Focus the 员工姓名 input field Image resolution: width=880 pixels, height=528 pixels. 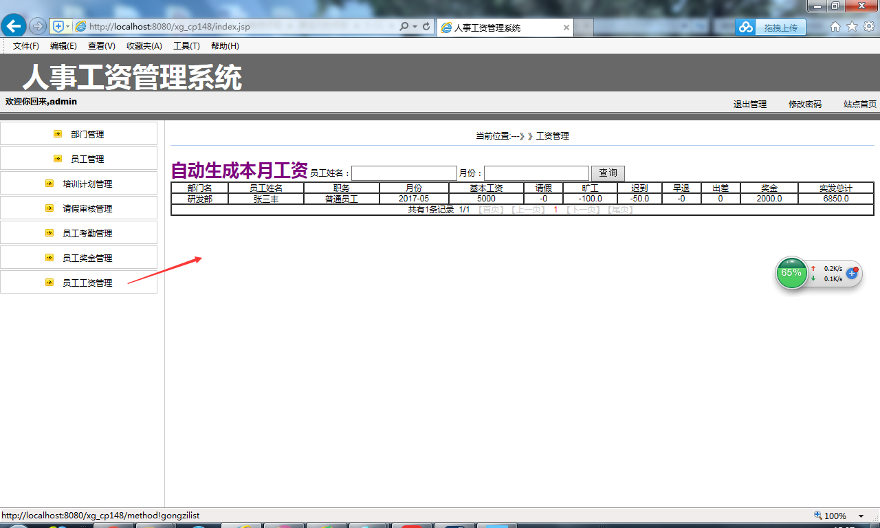point(404,173)
